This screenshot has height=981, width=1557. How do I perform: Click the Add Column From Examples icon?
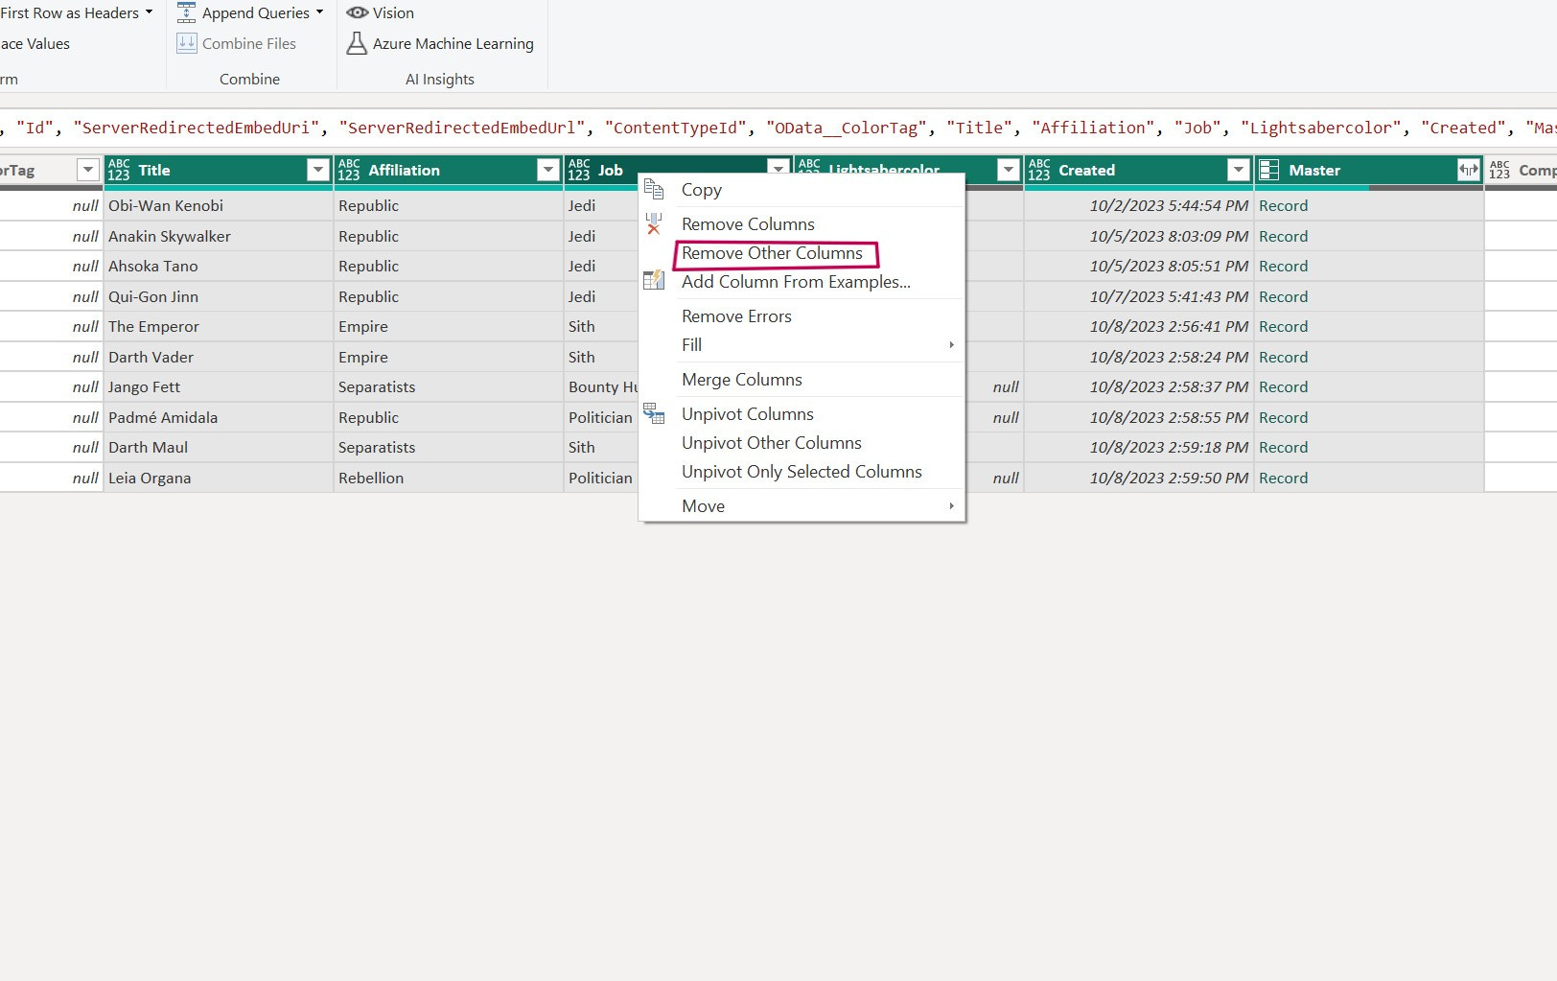click(654, 280)
